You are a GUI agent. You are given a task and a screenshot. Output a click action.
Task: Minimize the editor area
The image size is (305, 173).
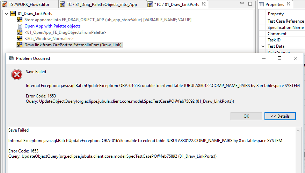click(x=242, y=3)
